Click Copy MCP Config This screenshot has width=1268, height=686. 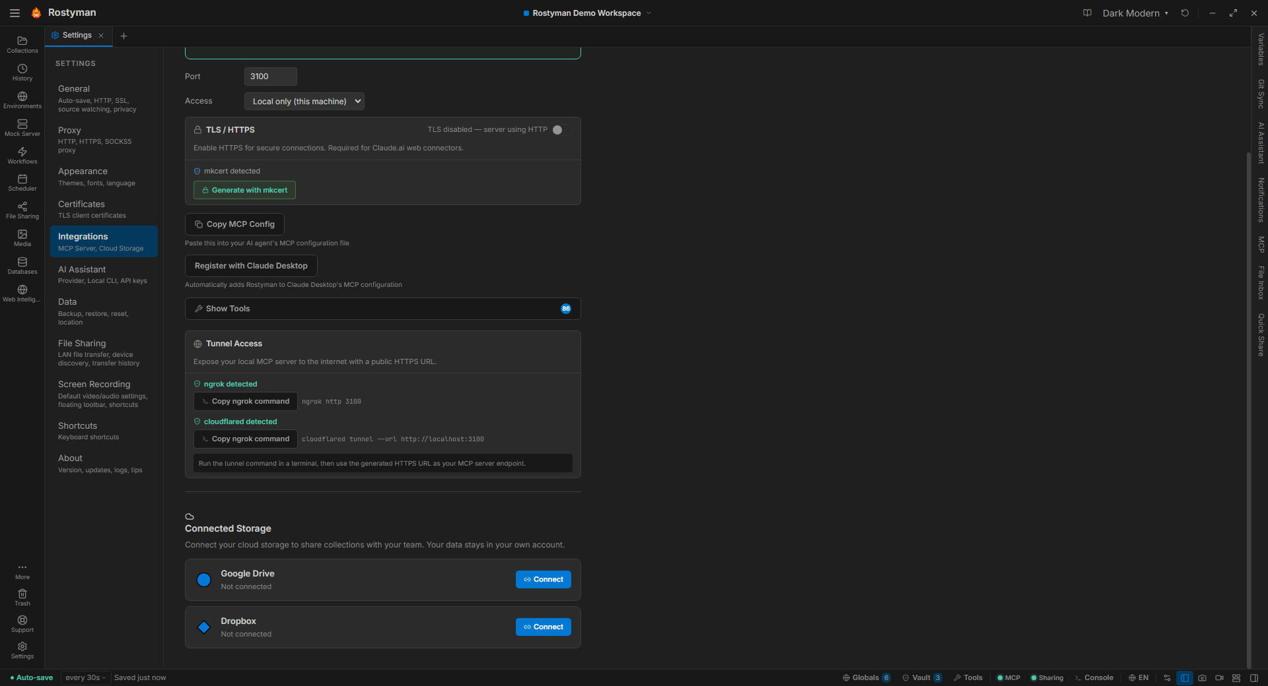pos(234,224)
